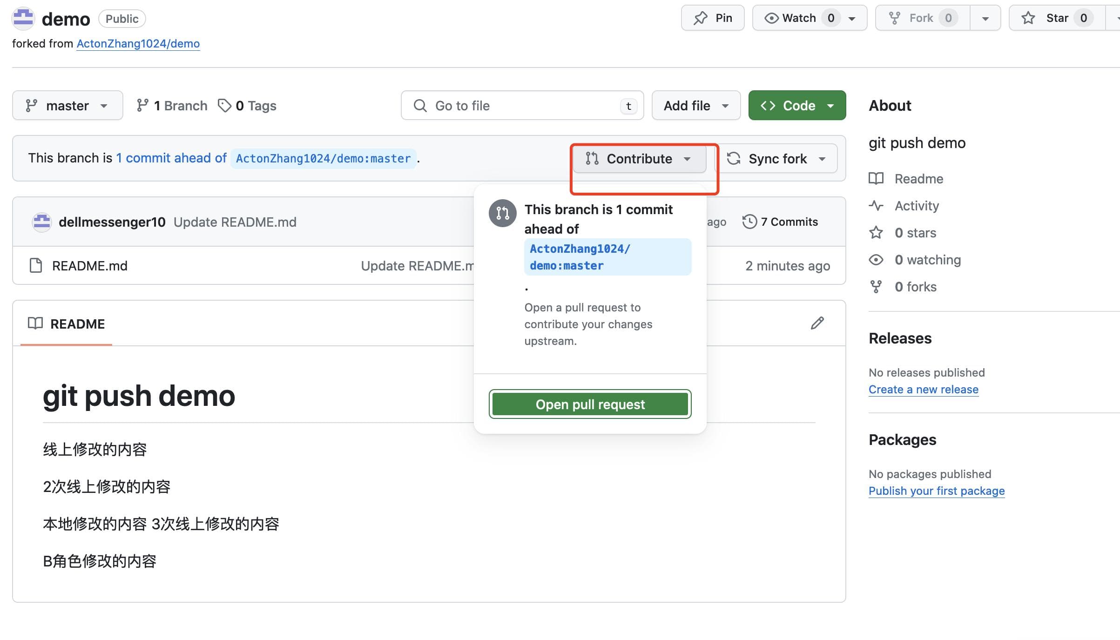Click the tag icon beside 0 Tags
This screenshot has width=1120, height=640.
[224, 106]
